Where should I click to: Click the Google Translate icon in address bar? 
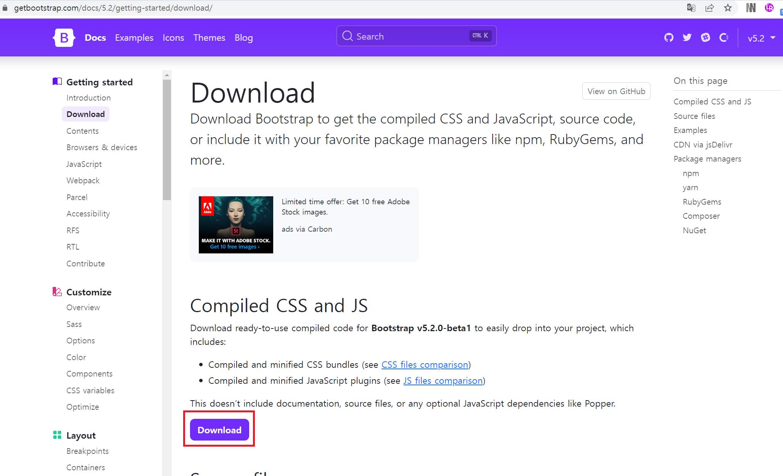[x=691, y=8]
